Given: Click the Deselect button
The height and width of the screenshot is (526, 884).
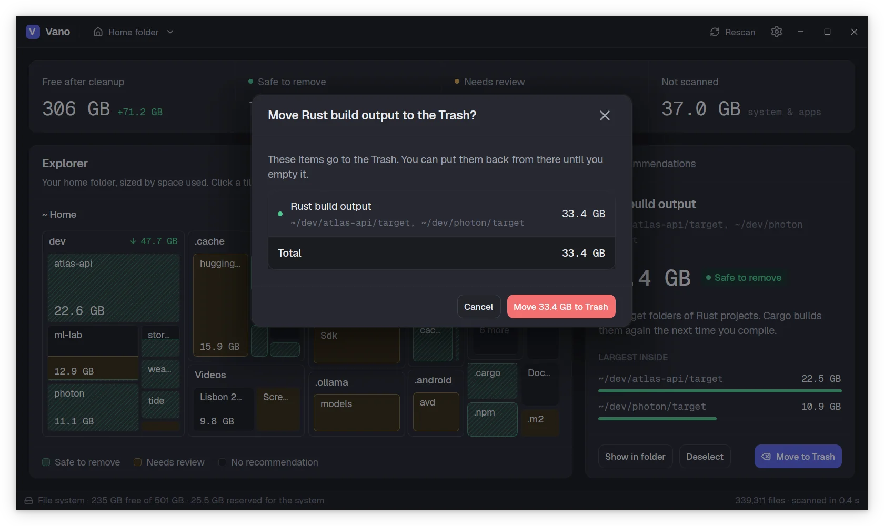Looking at the screenshot, I should tap(705, 457).
